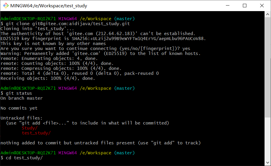Click the red 'test_study/' untracked entry
Image resolution: width=271 pixels, height=166 pixels.
(x=36, y=133)
